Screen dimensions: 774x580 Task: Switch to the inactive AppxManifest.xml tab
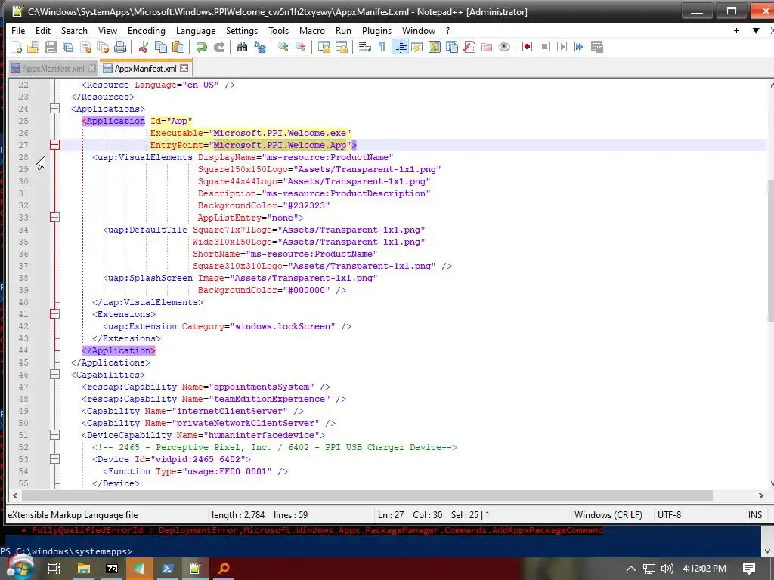[54, 69]
